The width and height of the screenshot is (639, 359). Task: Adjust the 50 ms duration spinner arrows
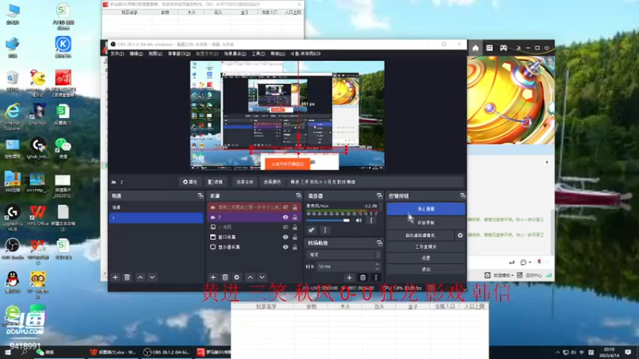377,266
